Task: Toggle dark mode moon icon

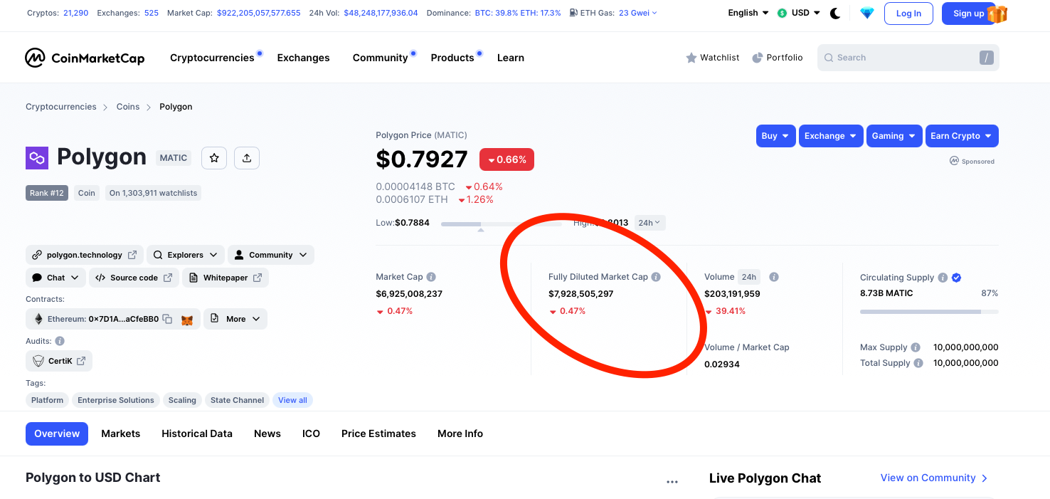Action: click(835, 13)
